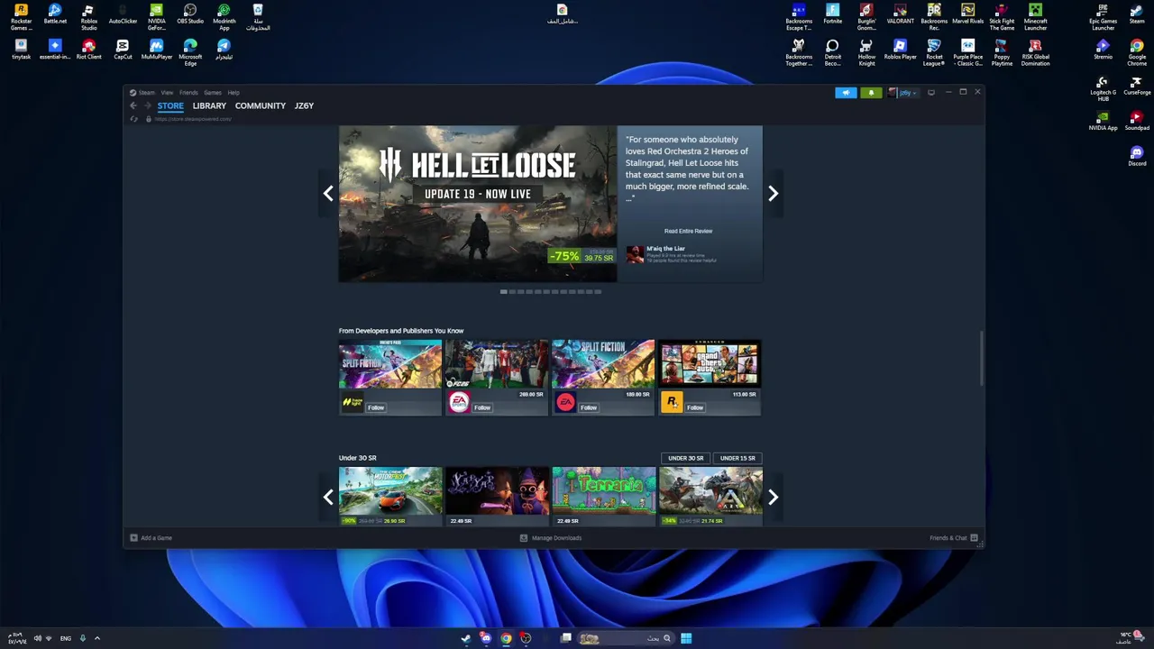Select the UNDER 15 SR filter
The image size is (1154, 649).
[737, 458]
